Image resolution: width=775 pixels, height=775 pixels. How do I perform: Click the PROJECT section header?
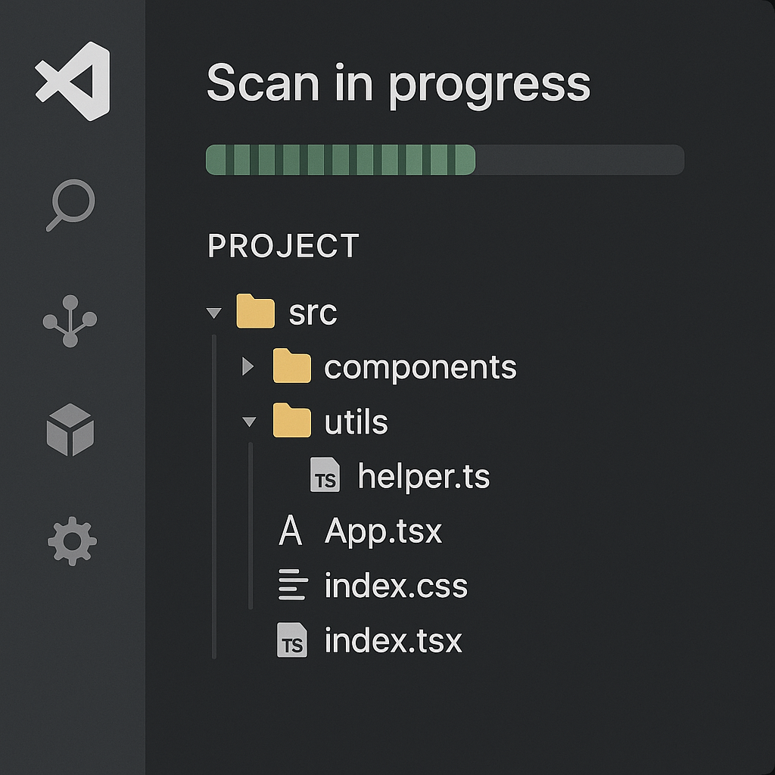pyautogui.click(x=283, y=246)
